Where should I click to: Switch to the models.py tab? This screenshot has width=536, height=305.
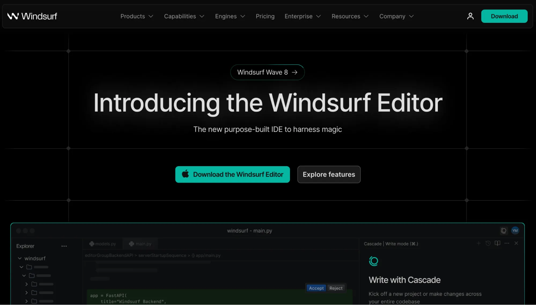[x=103, y=244]
